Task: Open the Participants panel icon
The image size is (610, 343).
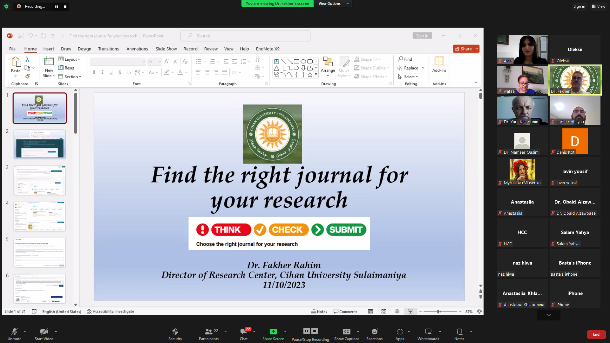Action: tap(209, 331)
